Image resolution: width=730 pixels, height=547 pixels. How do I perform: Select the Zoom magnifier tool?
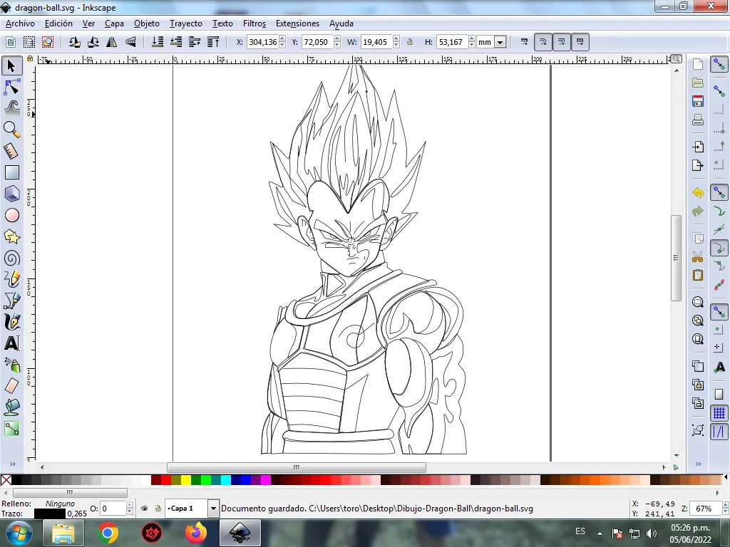pyautogui.click(x=11, y=130)
